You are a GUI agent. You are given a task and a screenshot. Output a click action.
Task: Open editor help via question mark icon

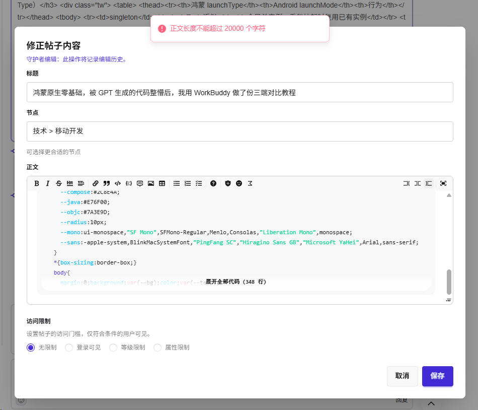coord(213,183)
